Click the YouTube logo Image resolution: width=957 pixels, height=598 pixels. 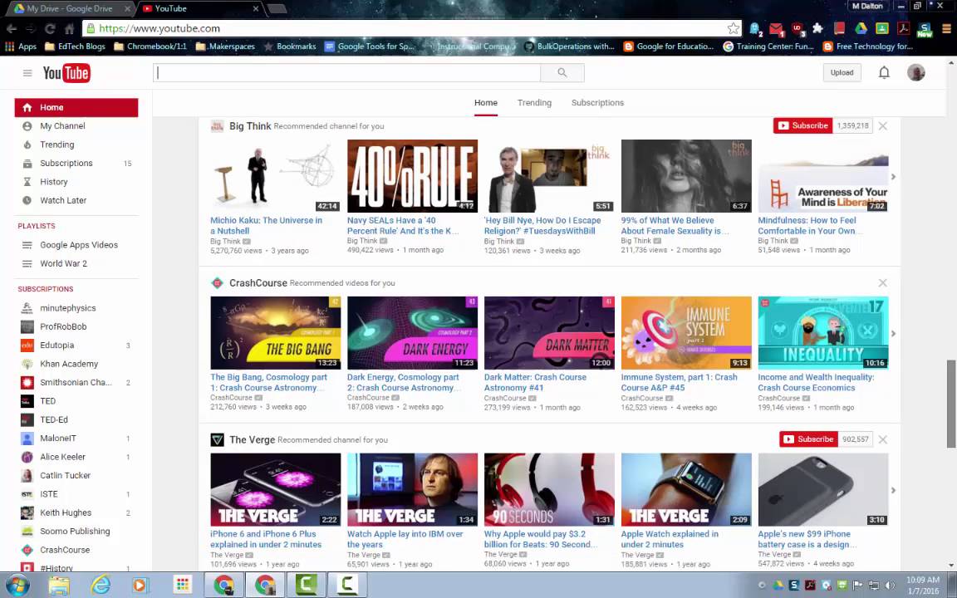[66, 73]
